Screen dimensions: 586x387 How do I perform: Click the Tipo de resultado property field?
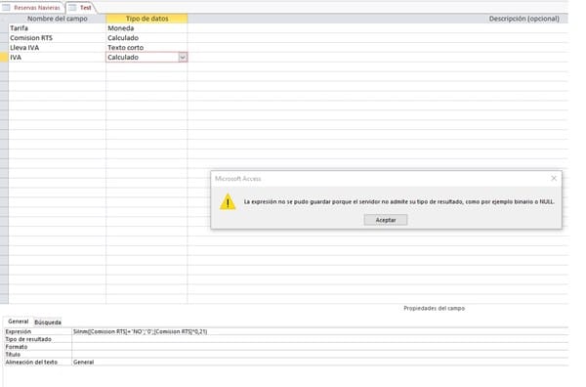pyautogui.click(x=320, y=339)
